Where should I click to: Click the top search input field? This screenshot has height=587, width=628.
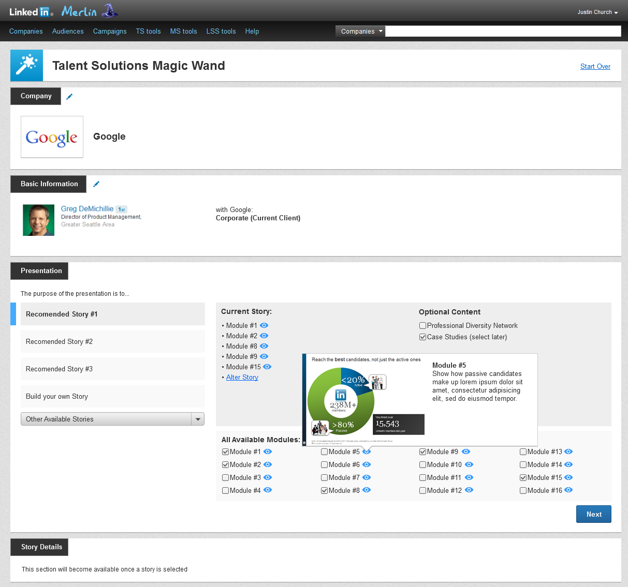503,31
